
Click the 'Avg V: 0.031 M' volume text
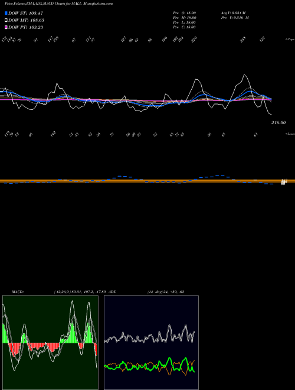pyautogui.click(x=233, y=13)
